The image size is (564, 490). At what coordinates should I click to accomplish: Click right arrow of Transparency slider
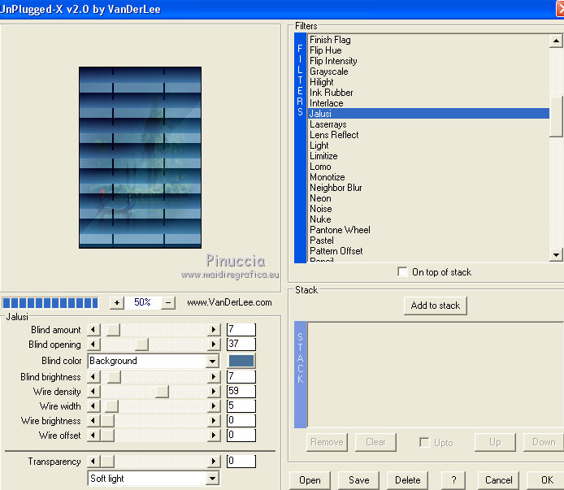click(x=214, y=462)
